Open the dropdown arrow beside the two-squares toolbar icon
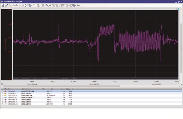Viewport: 183px width, 119px height. pos(32,6)
